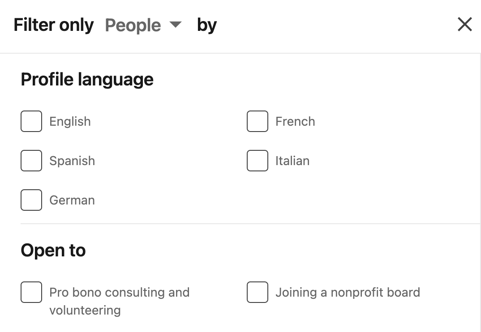Viewport: 481px width, 332px height.
Task: Enable 'Pro bono consulting and volunteering' filter
Action: tap(31, 292)
